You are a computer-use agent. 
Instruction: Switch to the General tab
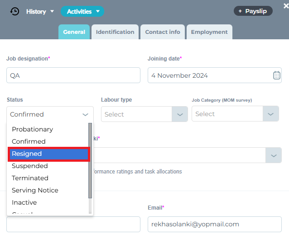74,32
